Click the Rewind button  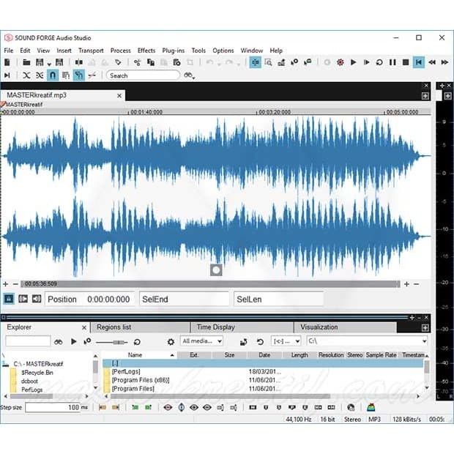click(432, 62)
